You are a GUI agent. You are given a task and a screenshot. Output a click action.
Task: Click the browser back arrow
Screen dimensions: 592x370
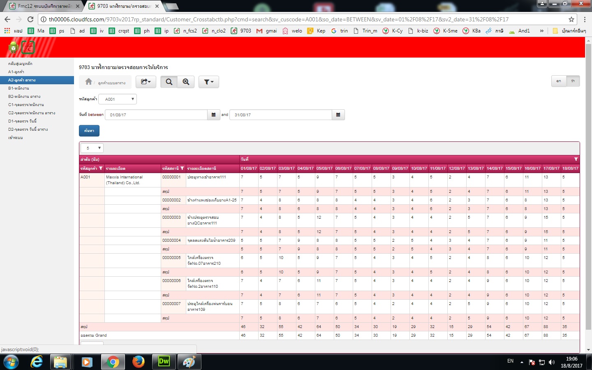[x=7, y=19]
